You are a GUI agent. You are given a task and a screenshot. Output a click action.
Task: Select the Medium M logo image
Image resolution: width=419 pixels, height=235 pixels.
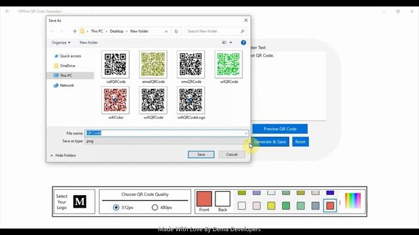click(80, 202)
